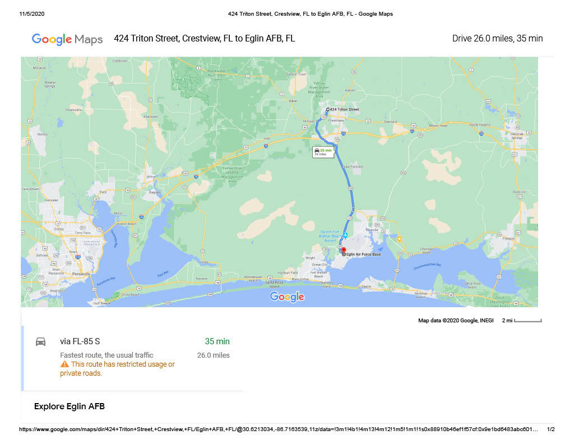Click the red Eglin Air Force Base destination pin
Viewport: 574px width, 444px height.
[344, 251]
